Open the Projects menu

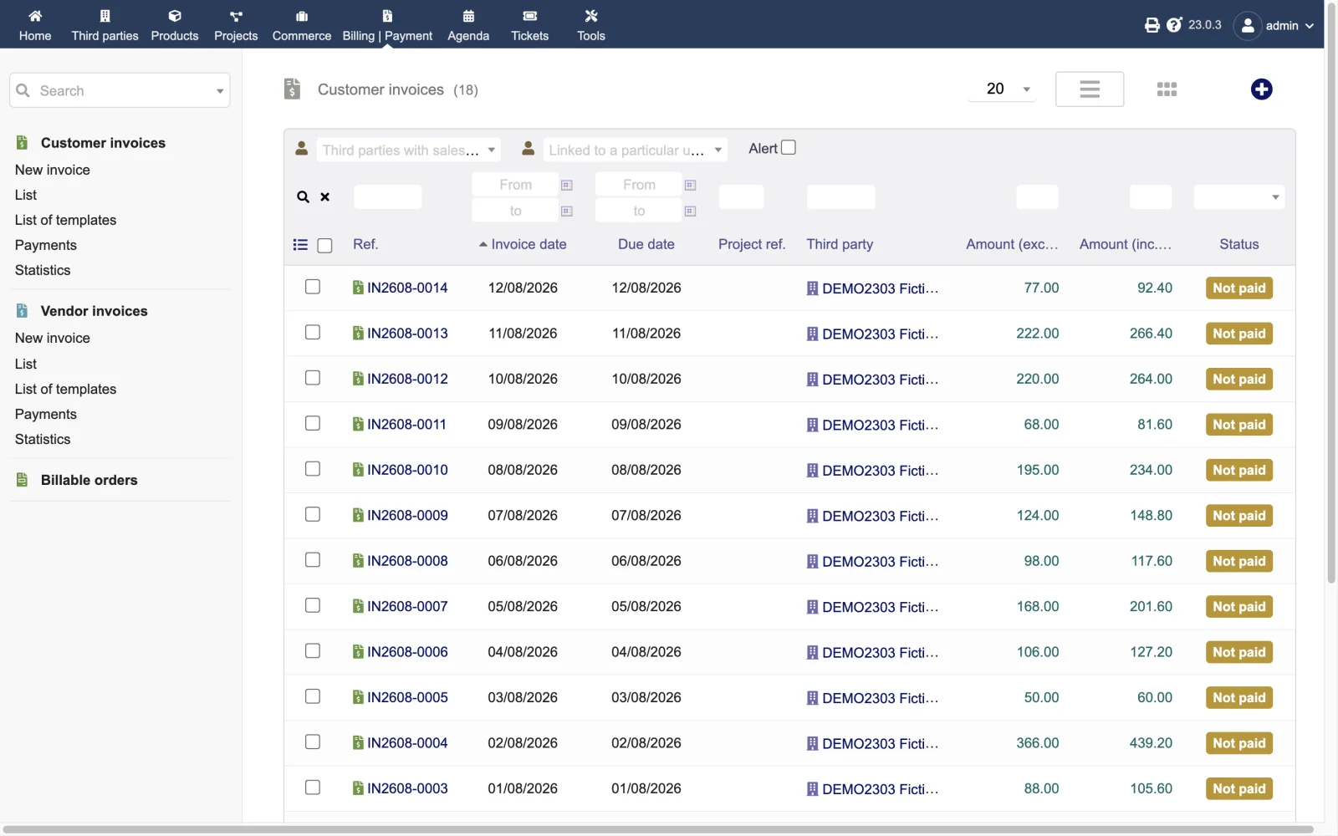point(236,25)
